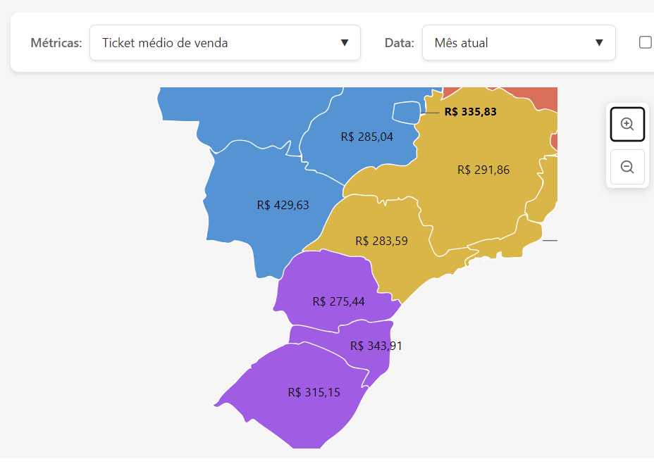Open the Métricas dropdown arrow
Viewport: 654px width, 464px height.
tap(345, 42)
